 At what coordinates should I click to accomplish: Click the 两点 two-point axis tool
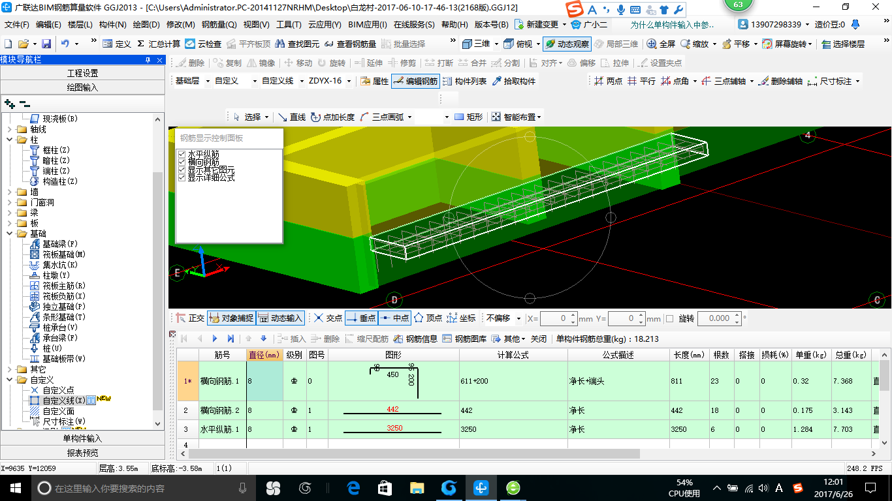[609, 82]
